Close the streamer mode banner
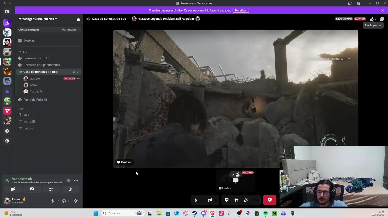Viewport: 388px width, 218px height. [383, 10]
